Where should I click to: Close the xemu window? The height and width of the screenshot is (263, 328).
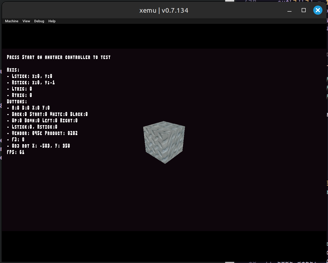pos(318,10)
